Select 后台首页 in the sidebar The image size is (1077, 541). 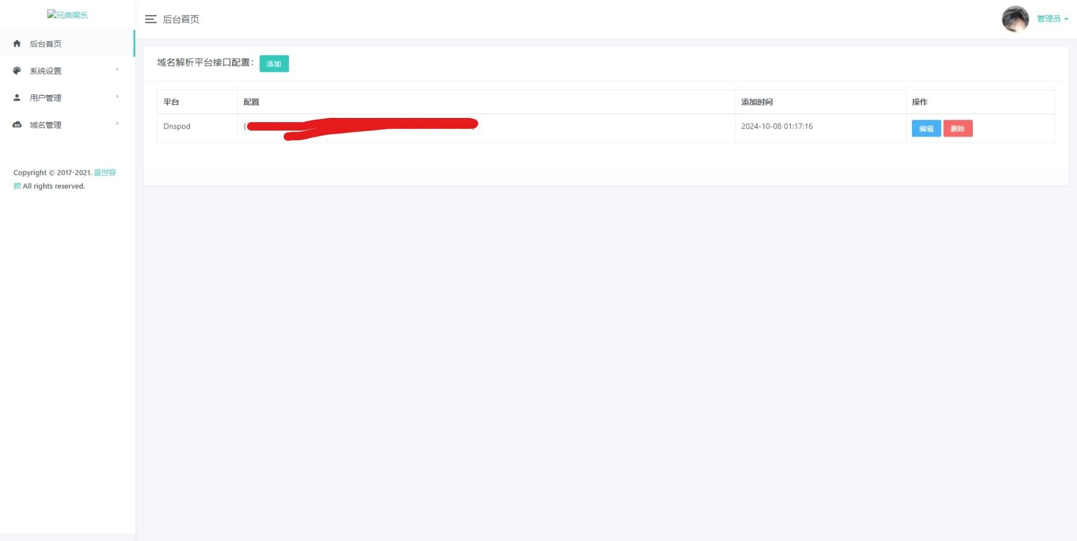point(67,43)
